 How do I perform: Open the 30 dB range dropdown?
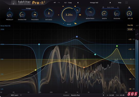(x=130, y=29)
